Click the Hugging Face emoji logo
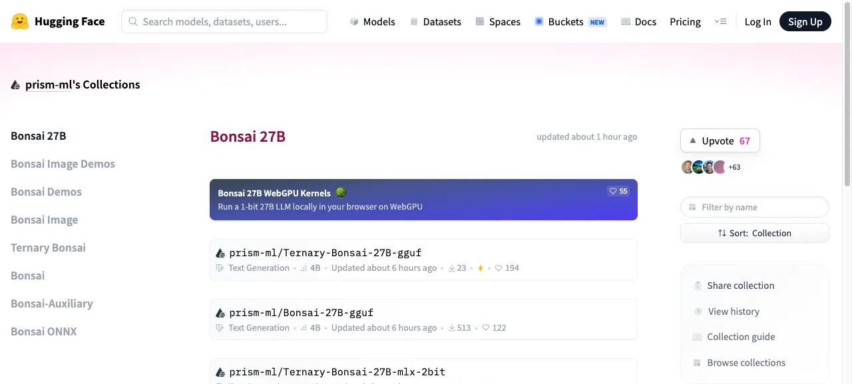This screenshot has height=384, width=852. (x=20, y=21)
